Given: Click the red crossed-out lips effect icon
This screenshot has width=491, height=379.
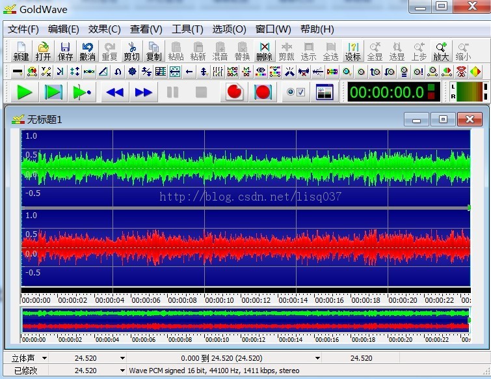Looking at the screenshot, I should coord(461,72).
